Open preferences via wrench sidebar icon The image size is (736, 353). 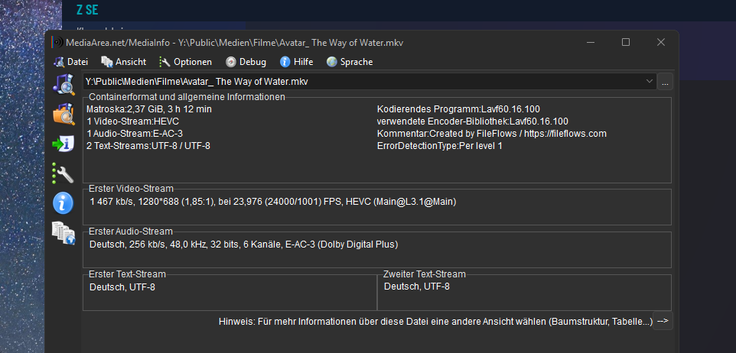[64, 173]
